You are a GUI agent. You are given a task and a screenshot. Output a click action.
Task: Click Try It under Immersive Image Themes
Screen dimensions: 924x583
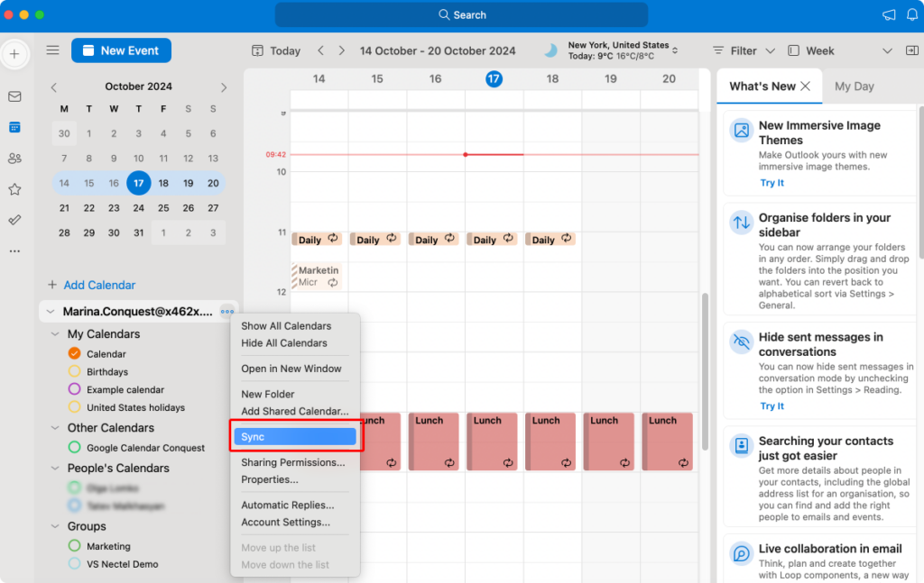pos(772,183)
